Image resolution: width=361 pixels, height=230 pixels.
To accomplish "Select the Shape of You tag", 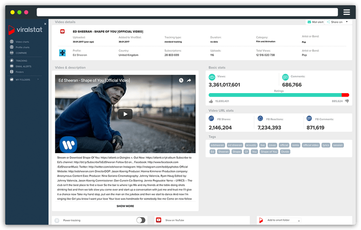I will (269, 152).
